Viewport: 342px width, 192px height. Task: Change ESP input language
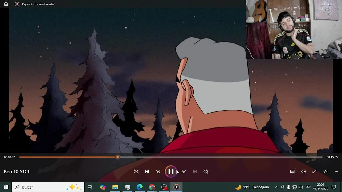tap(308, 187)
